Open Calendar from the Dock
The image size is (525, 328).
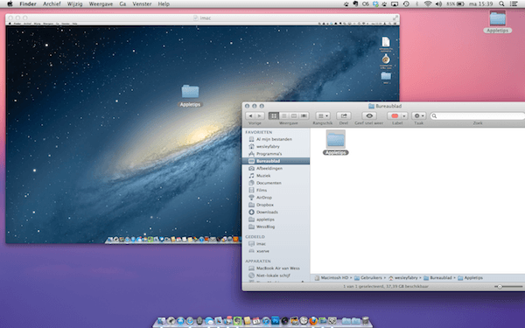tap(256, 321)
